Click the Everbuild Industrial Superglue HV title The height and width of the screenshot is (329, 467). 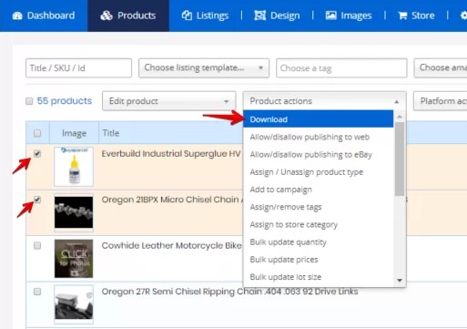coord(171,154)
